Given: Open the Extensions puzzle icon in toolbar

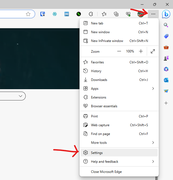Looking at the screenshot, I should tap(91, 14).
